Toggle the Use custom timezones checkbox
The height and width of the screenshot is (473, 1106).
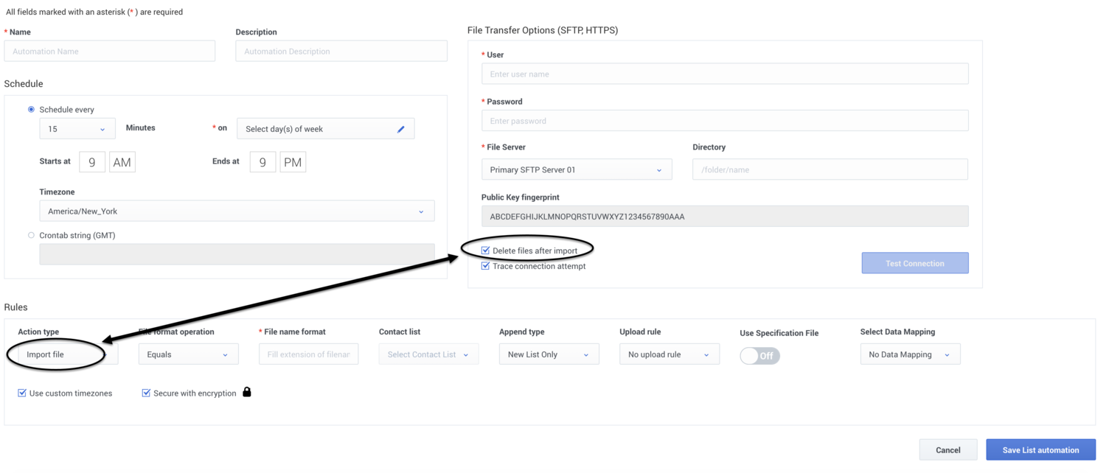click(x=22, y=393)
